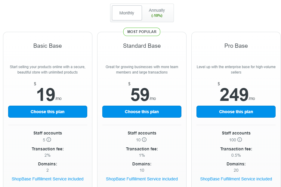281x187 pixels.
Task: Click the Basic Base plan title
Action: point(48,46)
